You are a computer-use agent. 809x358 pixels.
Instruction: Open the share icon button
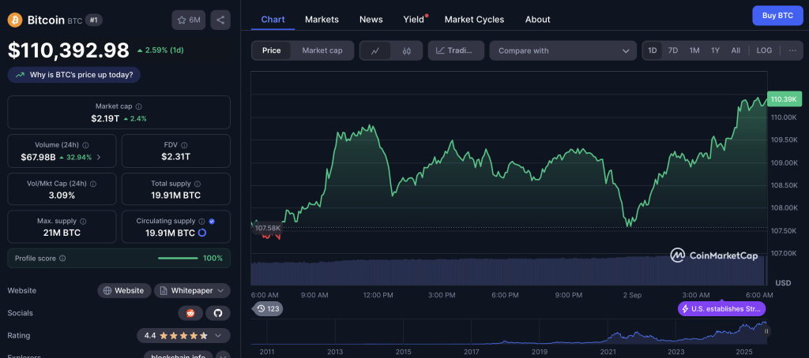(x=220, y=20)
